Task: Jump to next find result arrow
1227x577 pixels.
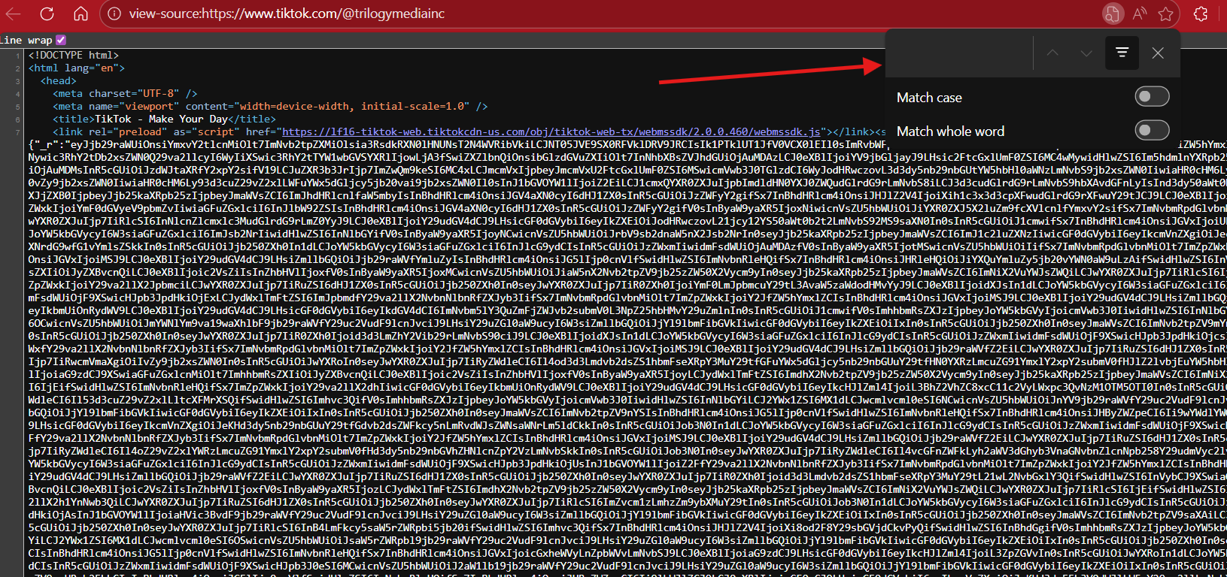Action: tap(1086, 53)
